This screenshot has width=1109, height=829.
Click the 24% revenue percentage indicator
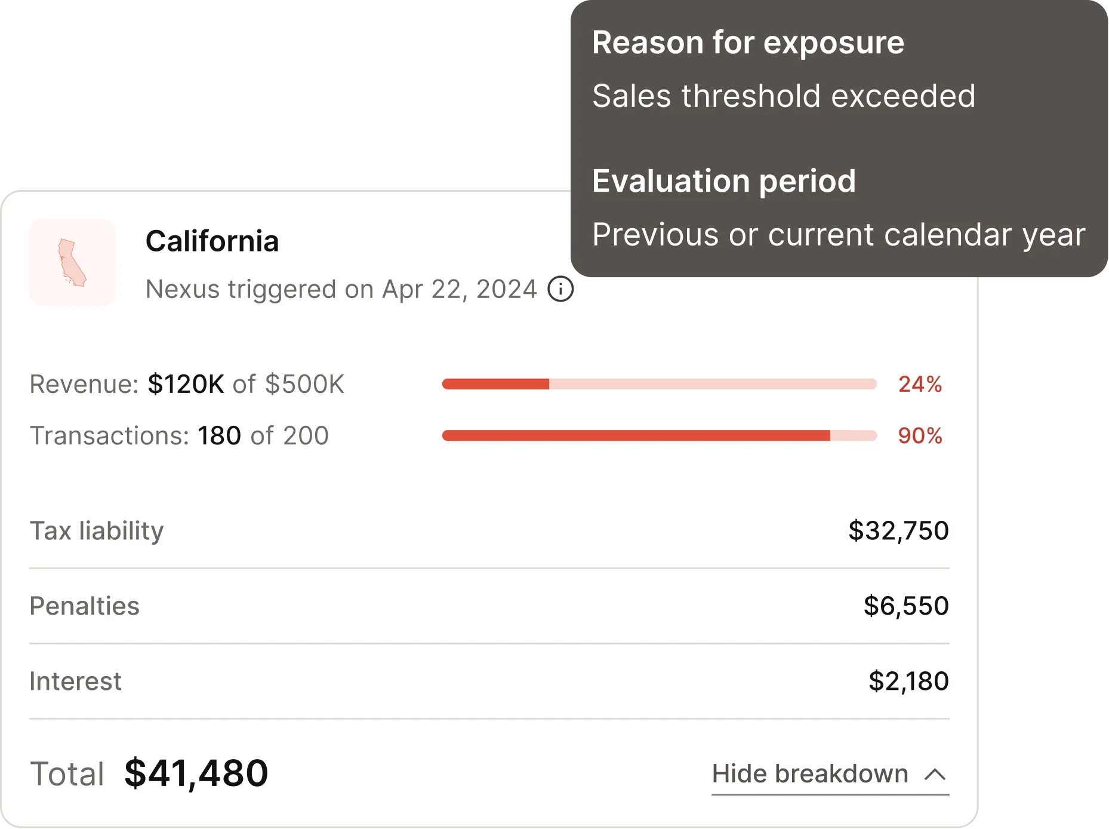click(x=920, y=385)
